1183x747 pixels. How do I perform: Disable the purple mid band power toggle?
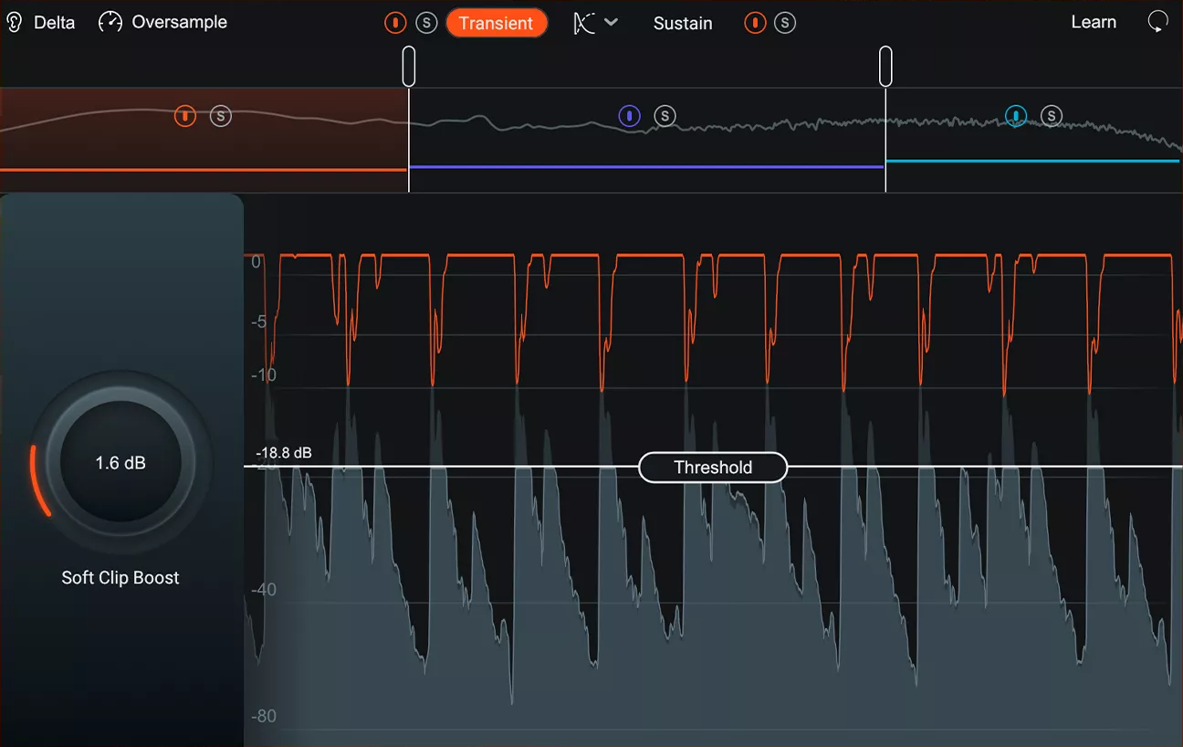(x=630, y=116)
